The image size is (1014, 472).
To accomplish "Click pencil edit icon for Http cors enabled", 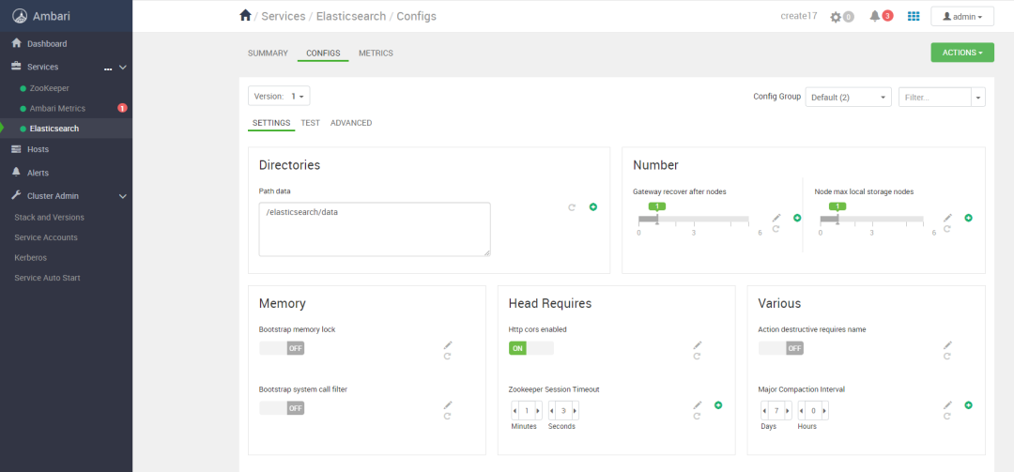I will coord(698,345).
